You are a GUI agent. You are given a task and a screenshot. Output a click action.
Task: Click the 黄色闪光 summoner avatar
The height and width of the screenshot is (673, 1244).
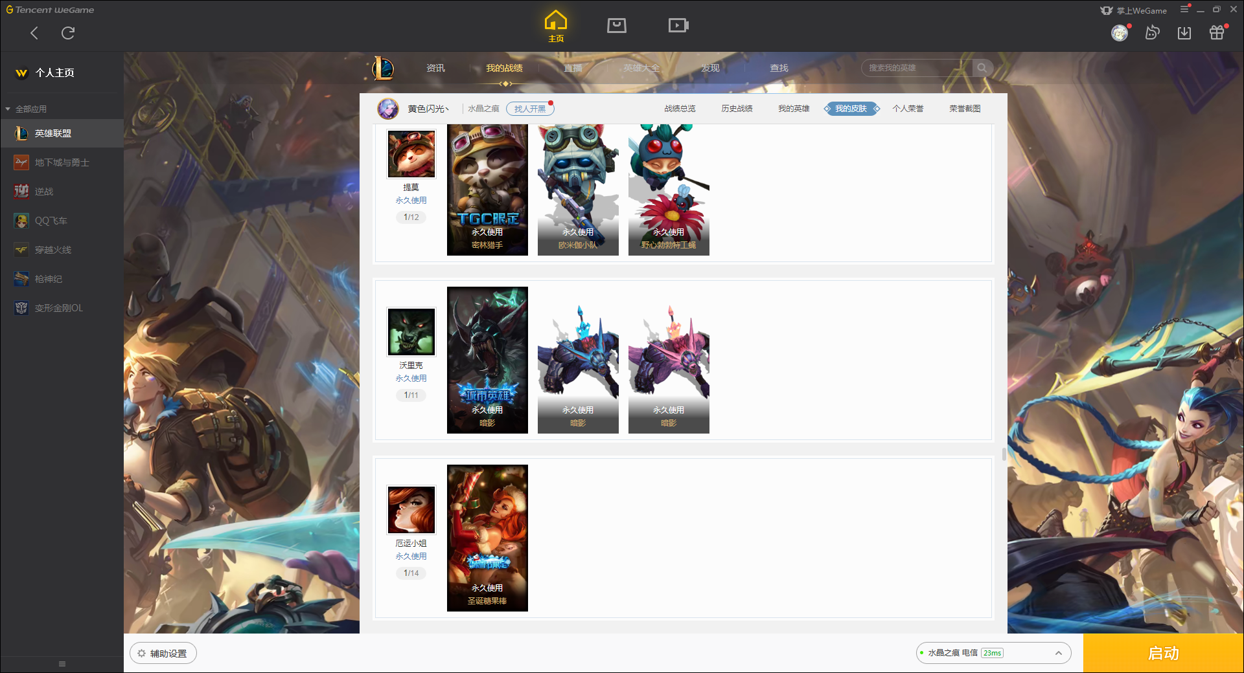click(388, 109)
